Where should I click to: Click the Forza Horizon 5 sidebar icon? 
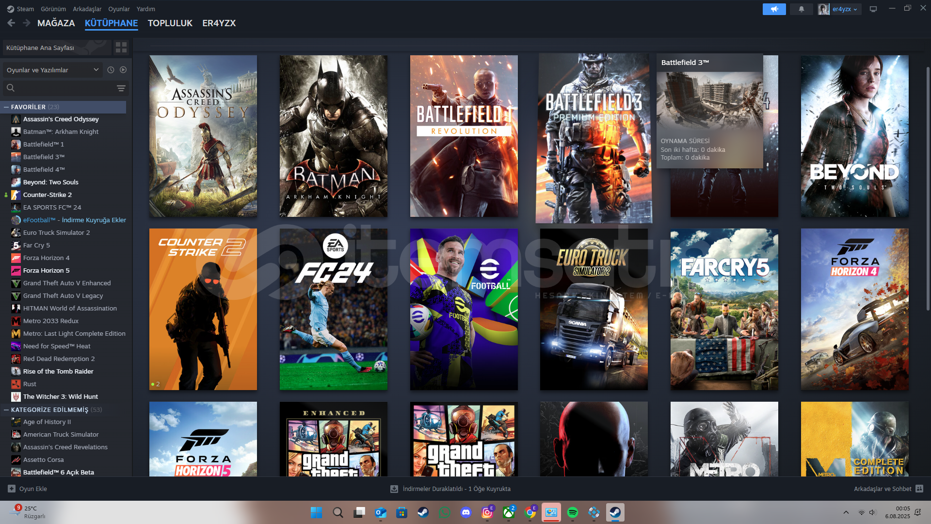(16, 271)
